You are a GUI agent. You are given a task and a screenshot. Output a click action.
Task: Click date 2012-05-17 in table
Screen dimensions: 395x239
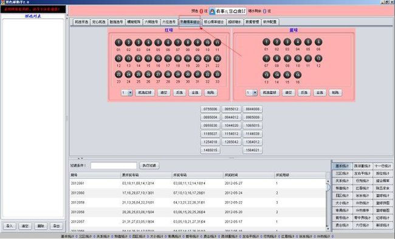pyautogui.click(x=233, y=222)
